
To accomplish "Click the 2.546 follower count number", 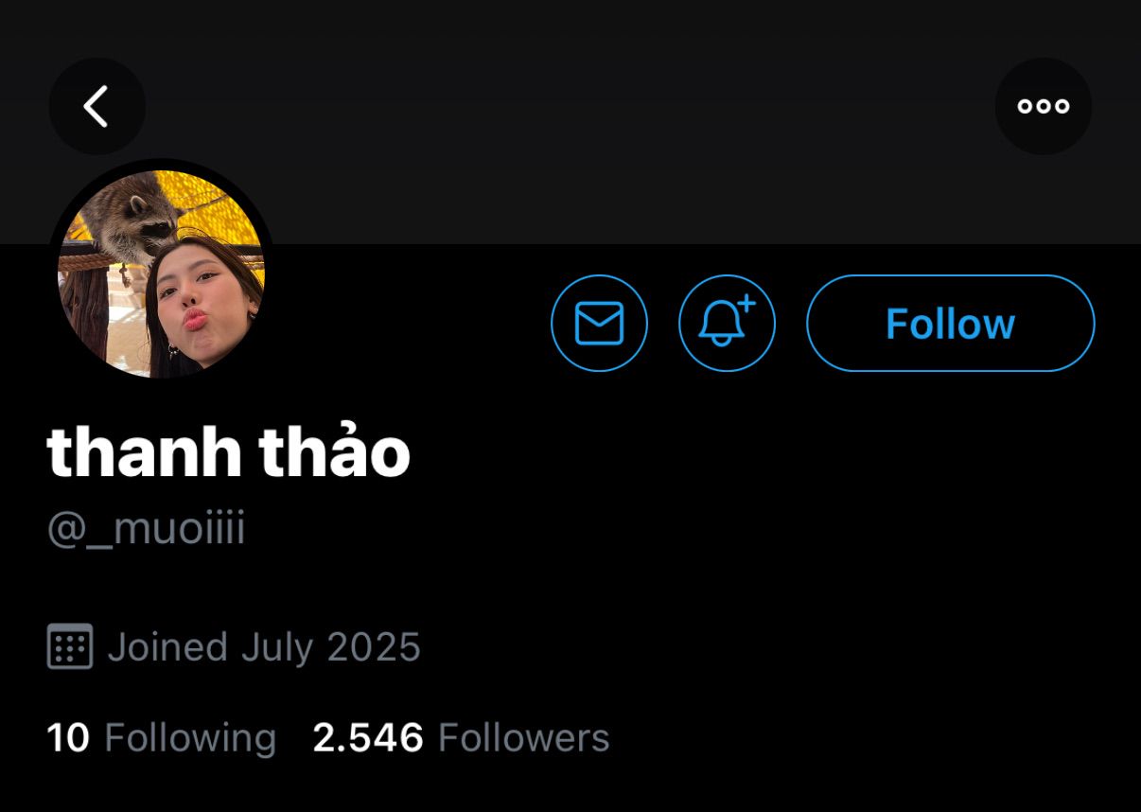I will (x=368, y=737).
